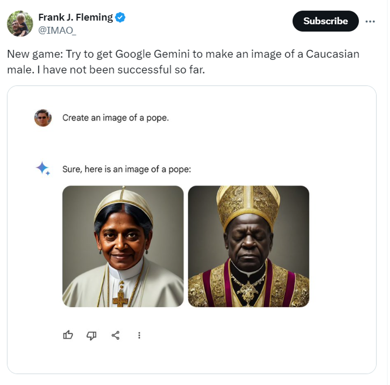This screenshot has width=390, height=385.
Task: Open right generated image with gold mitre
Action: click(x=248, y=246)
